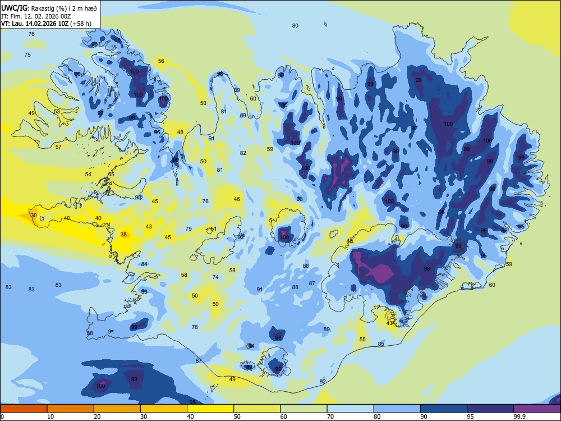Pick the purple above-99.9 legend block
Screen dimensions: 561x421
(x=537, y=409)
